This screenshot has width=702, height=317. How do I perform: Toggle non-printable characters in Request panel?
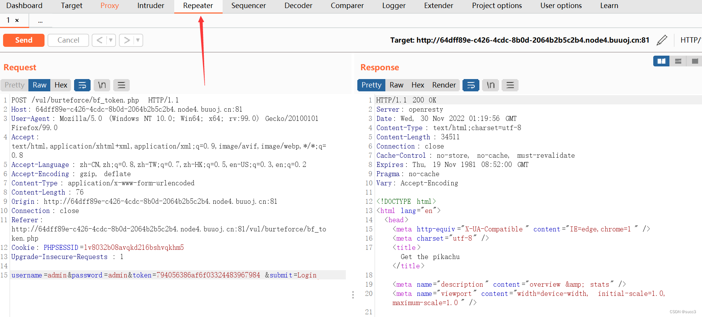(102, 85)
